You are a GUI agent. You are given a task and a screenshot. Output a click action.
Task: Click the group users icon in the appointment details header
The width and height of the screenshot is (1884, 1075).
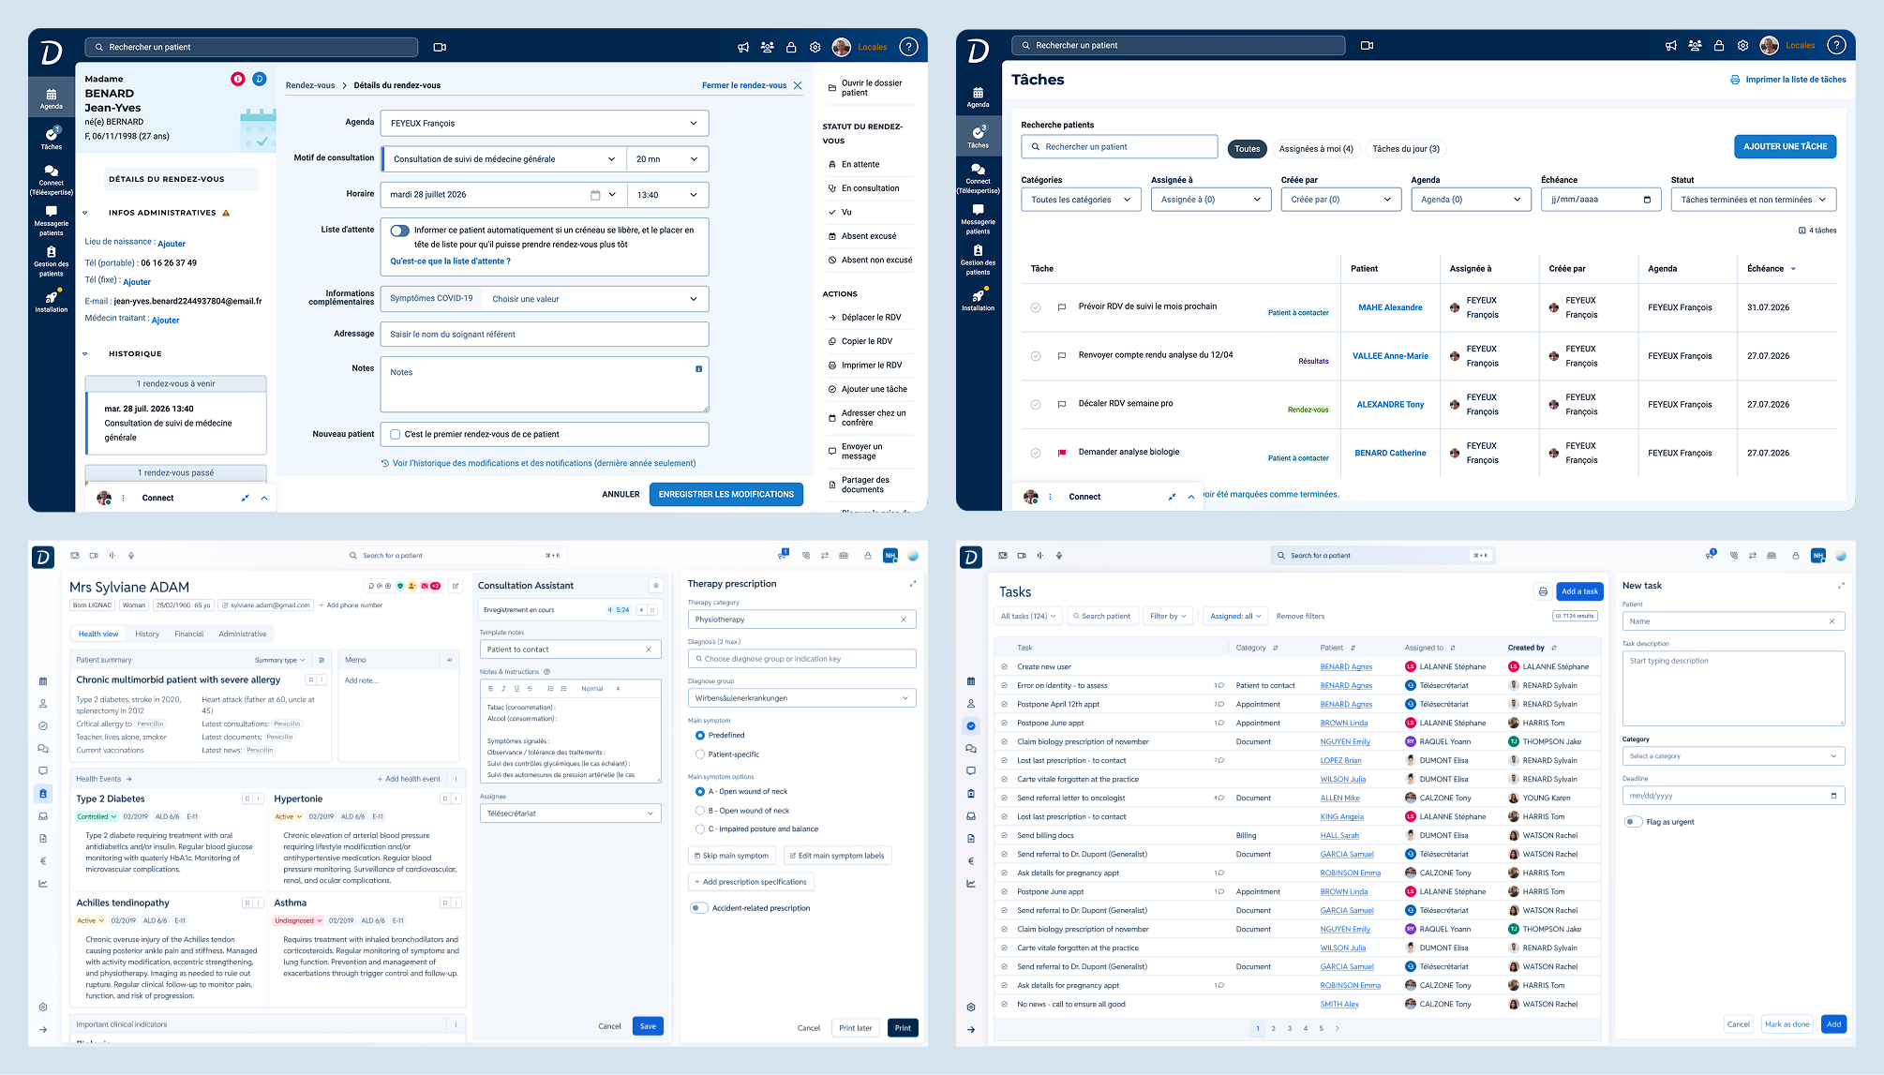[767, 47]
